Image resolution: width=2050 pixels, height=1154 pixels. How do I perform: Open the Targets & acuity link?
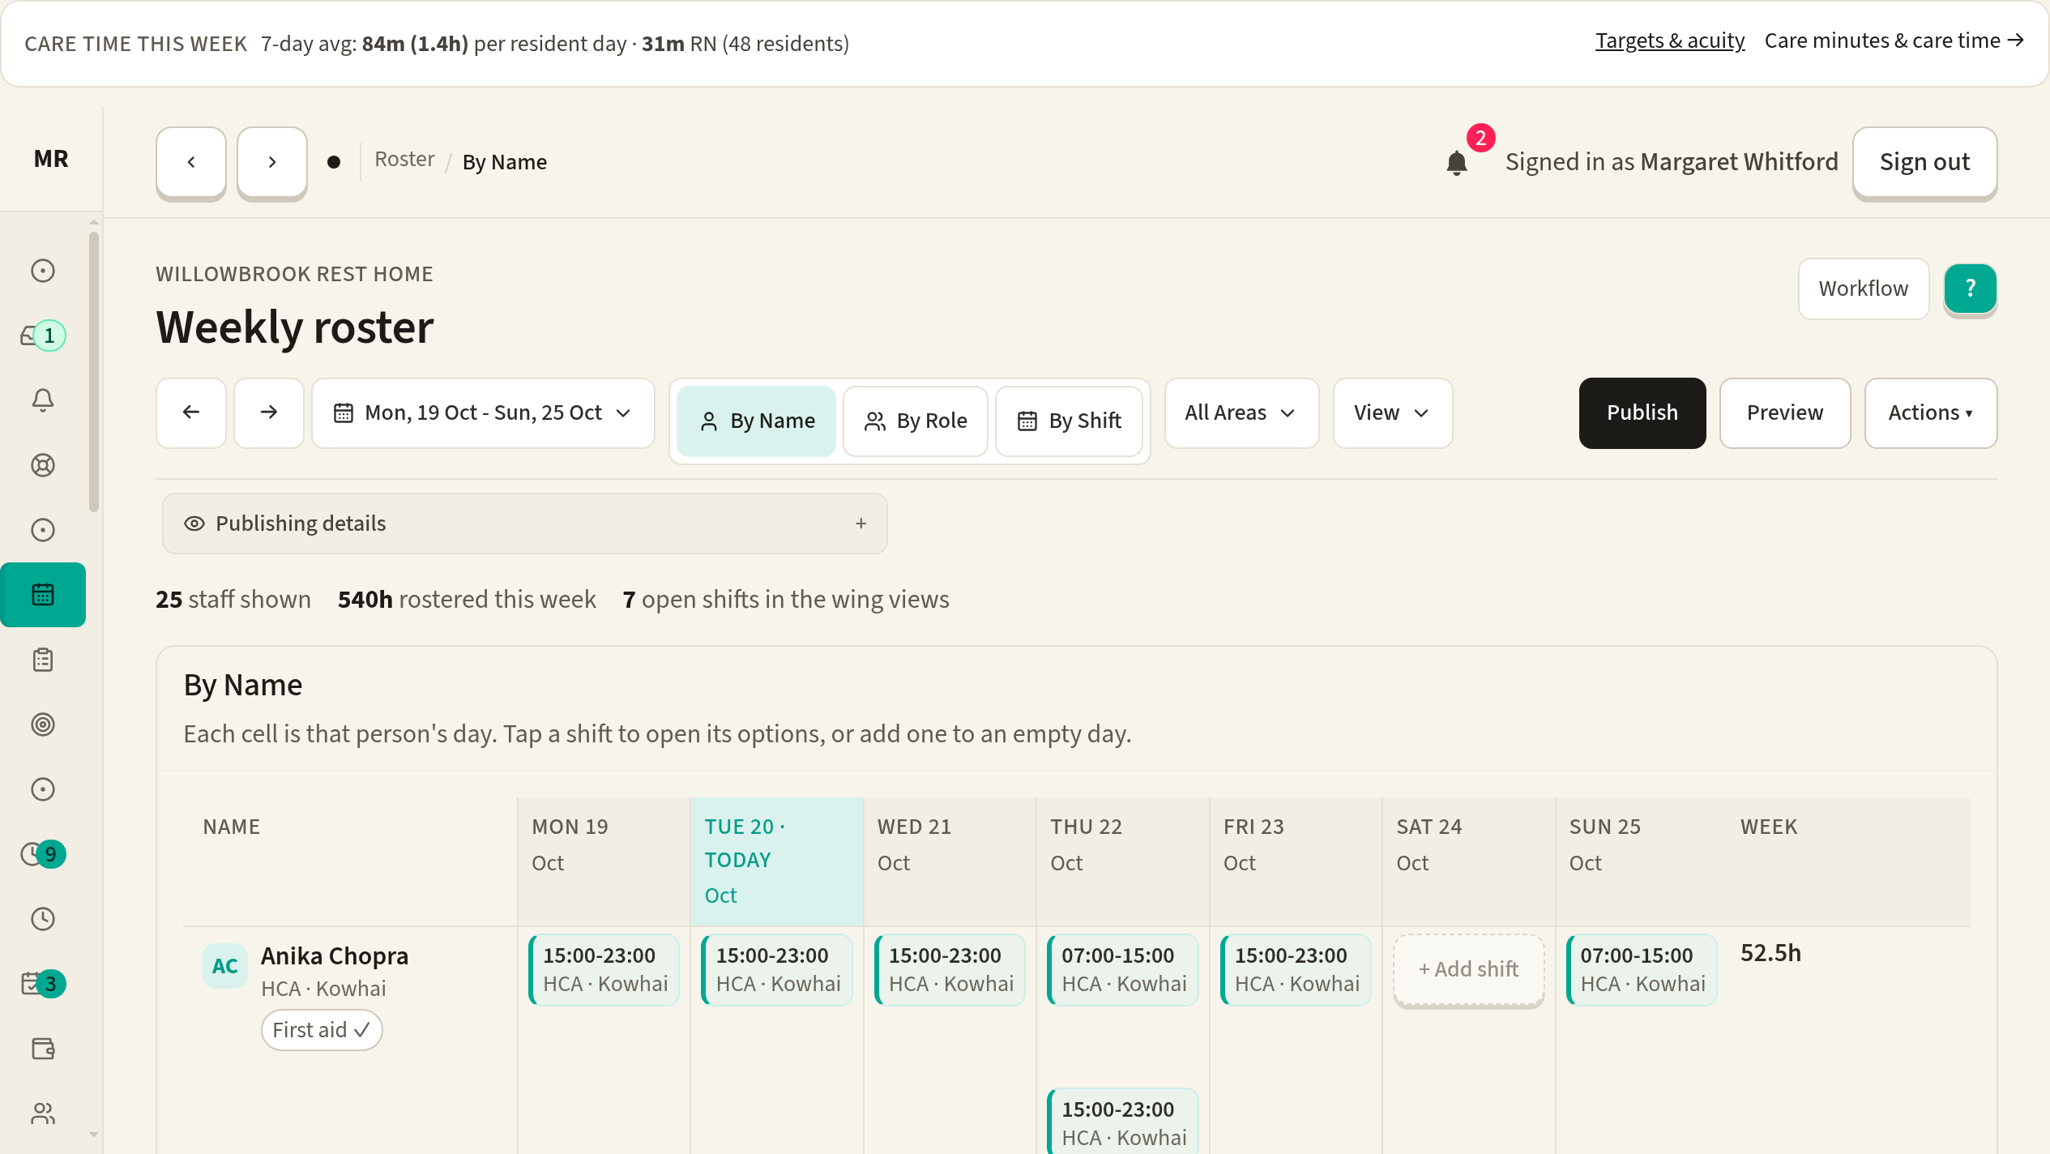point(1669,41)
